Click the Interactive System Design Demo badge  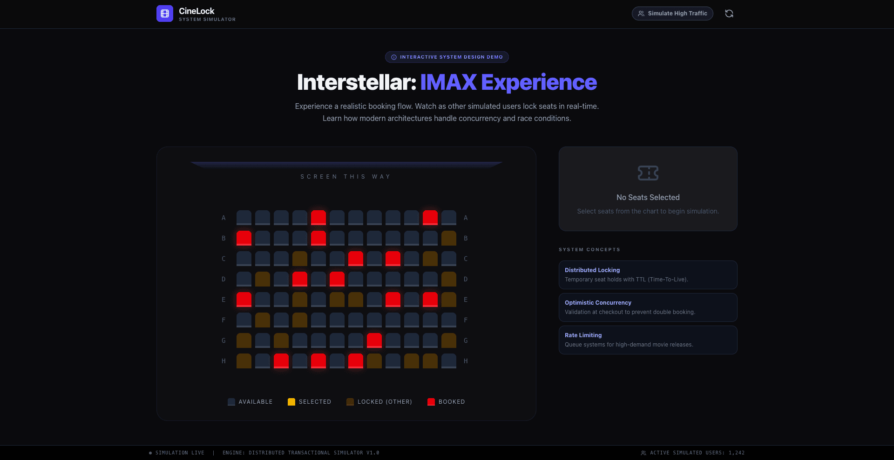click(x=447, y=57)
